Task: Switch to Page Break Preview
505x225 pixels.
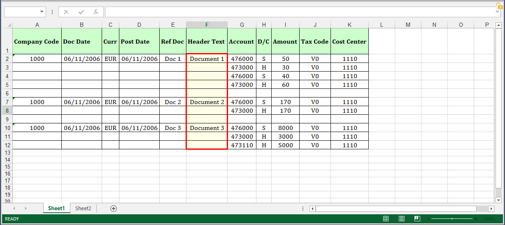Action: click(417, 219)
